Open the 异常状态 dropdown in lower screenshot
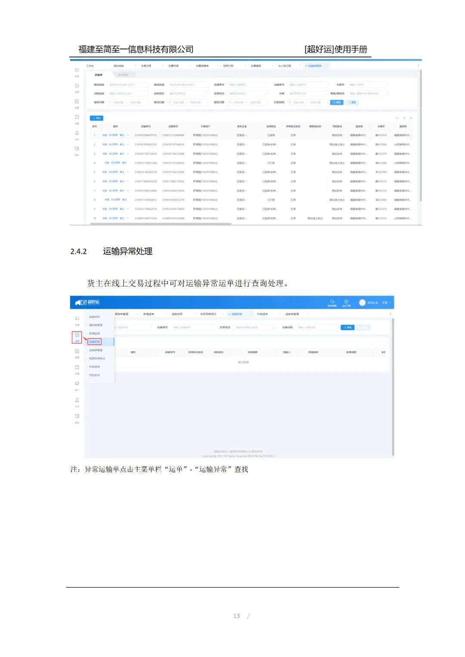Screen dimensions: 465x657 (254, 327)
